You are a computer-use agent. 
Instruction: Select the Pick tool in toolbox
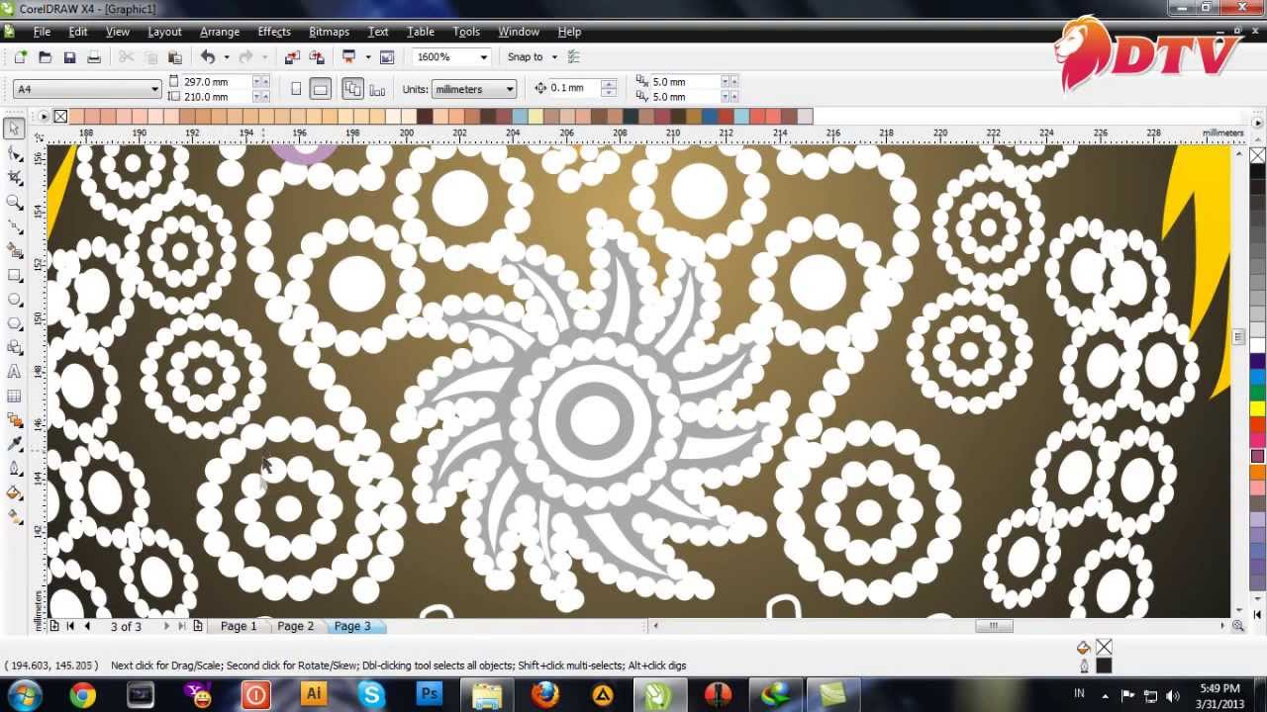[x=14, y=129]
